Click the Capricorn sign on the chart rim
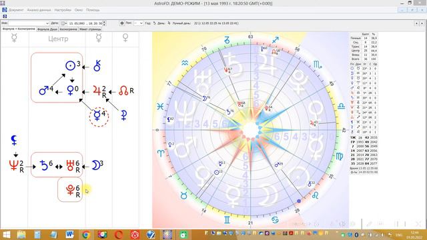 227,40
